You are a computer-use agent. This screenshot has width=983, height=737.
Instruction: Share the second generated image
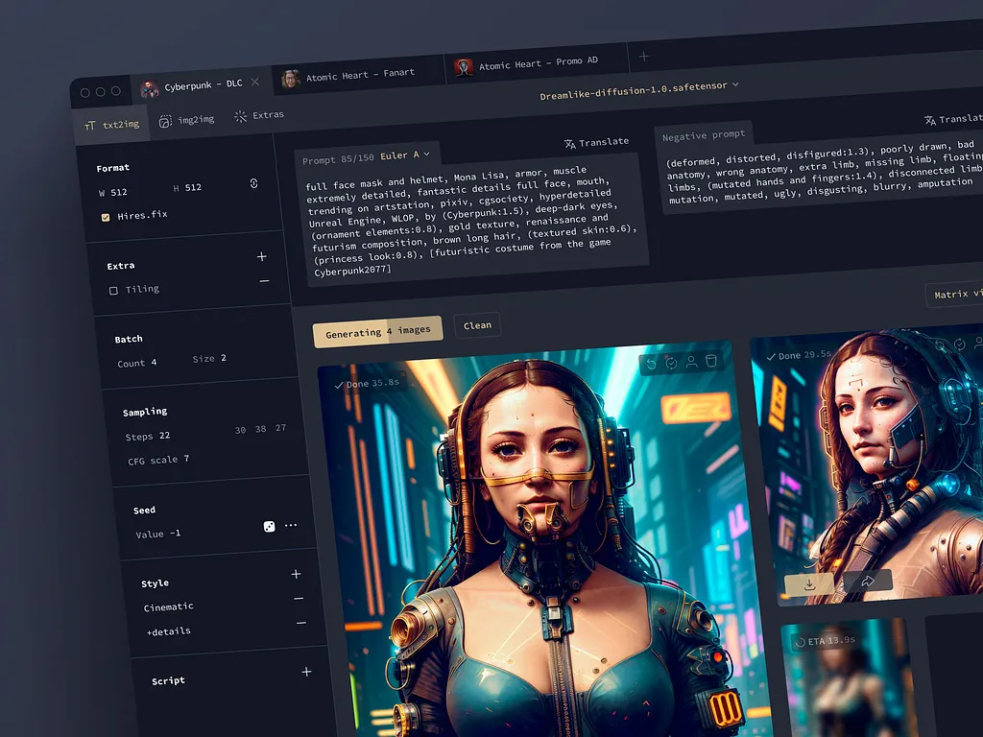point(867,581)
